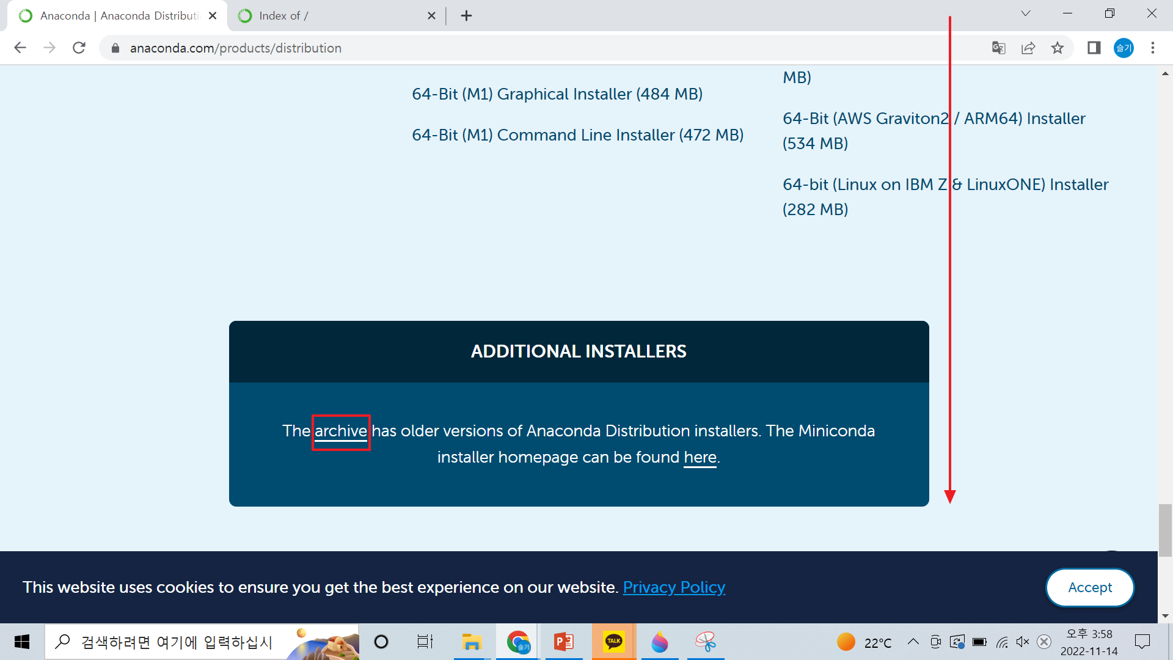Viewport: 1173px width, 660px height.
Task: Click the vertical scrollbar thumb
Action: click(1165, 530)
